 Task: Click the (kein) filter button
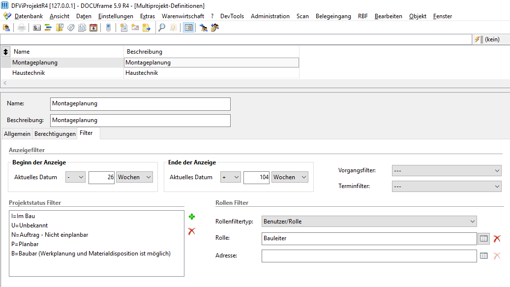tap(492, 39)
